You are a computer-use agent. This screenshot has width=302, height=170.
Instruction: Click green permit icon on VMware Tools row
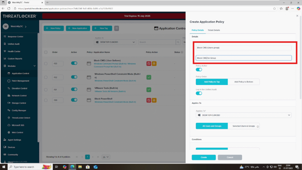coord(149,90)
